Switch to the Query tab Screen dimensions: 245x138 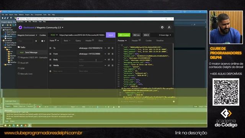point(78,41)
